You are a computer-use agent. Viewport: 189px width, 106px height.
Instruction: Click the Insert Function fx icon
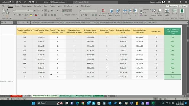[28, 22]
